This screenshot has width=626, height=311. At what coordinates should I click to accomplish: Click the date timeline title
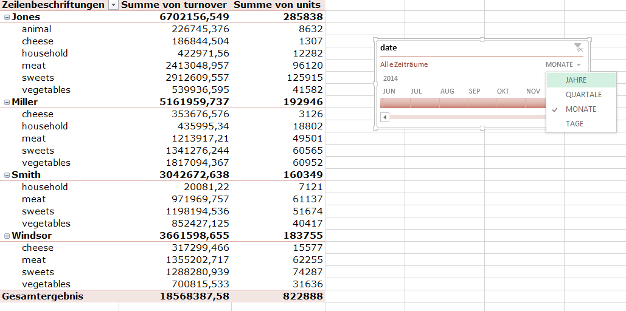[388, 47]
